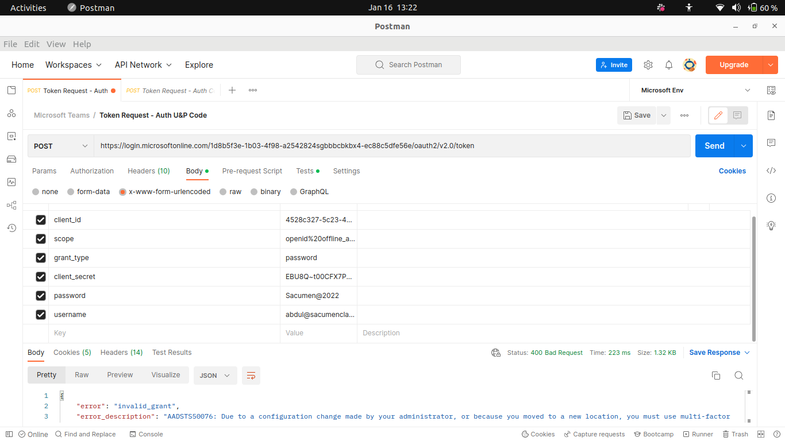The height and width of the screenshot is (441, 785).
Task: Open the Collections sidebar icon
Action: point(11,90)
